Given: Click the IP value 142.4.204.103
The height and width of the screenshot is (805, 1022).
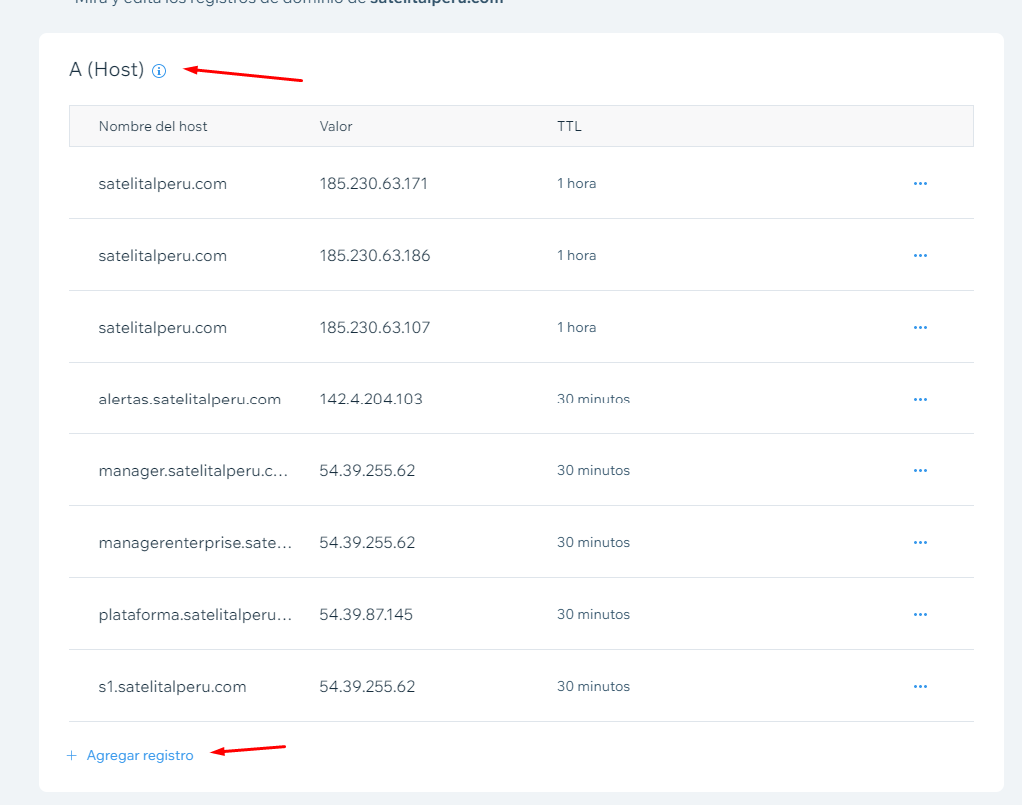Looking at the screenshot, I should pyautogui.click(x=371, y=400).
